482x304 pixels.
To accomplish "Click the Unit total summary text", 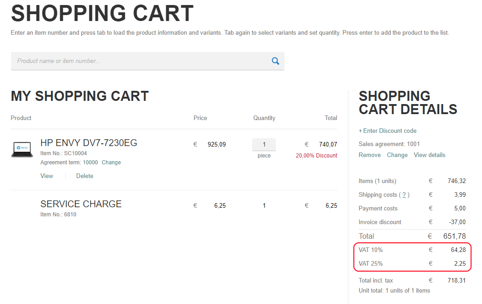I will [394, 290].
